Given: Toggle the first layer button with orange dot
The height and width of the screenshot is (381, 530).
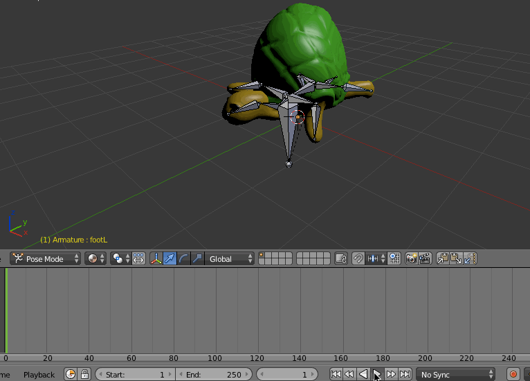Looking at the screenshot, I should (x=262, y=256).
